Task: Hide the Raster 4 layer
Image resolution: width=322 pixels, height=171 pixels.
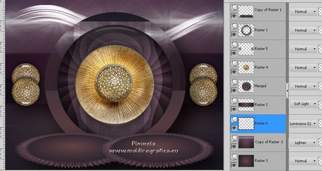Action: pos(234,72)
